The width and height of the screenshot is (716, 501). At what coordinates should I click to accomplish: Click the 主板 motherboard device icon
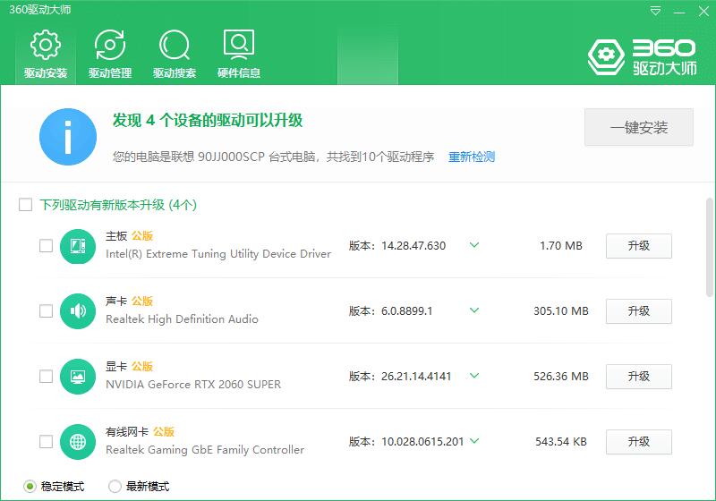pos(78,246)
